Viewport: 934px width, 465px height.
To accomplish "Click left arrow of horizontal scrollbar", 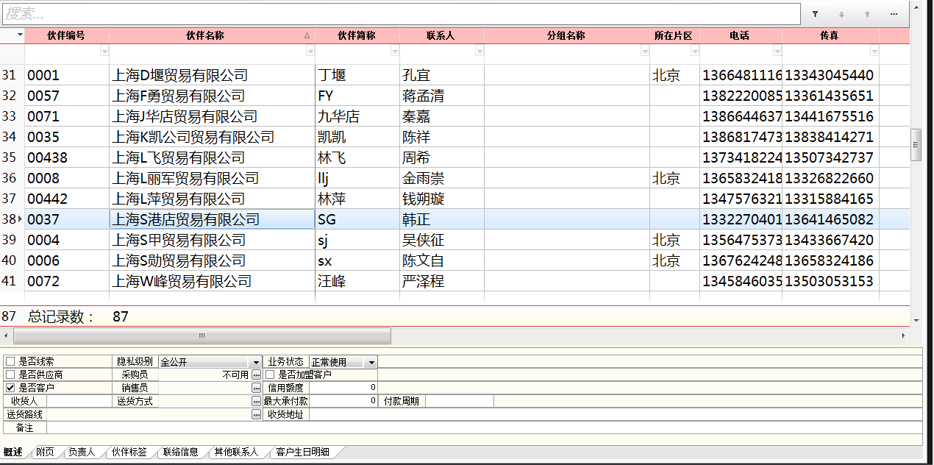I will tap(7, 336).
